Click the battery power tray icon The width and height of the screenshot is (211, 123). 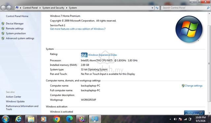coord(190,119)
